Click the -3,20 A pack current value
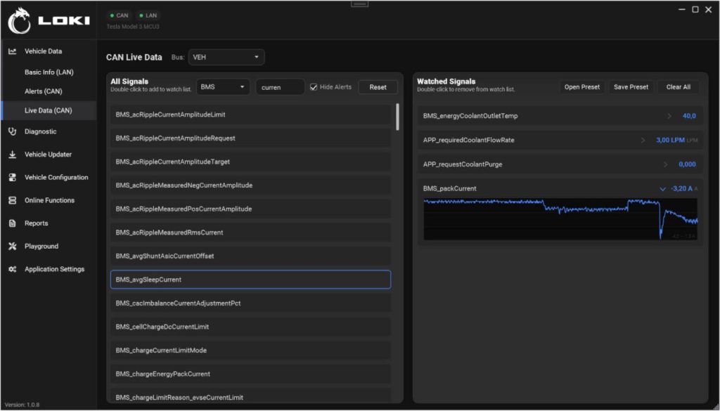 click(x=681, y=188)
